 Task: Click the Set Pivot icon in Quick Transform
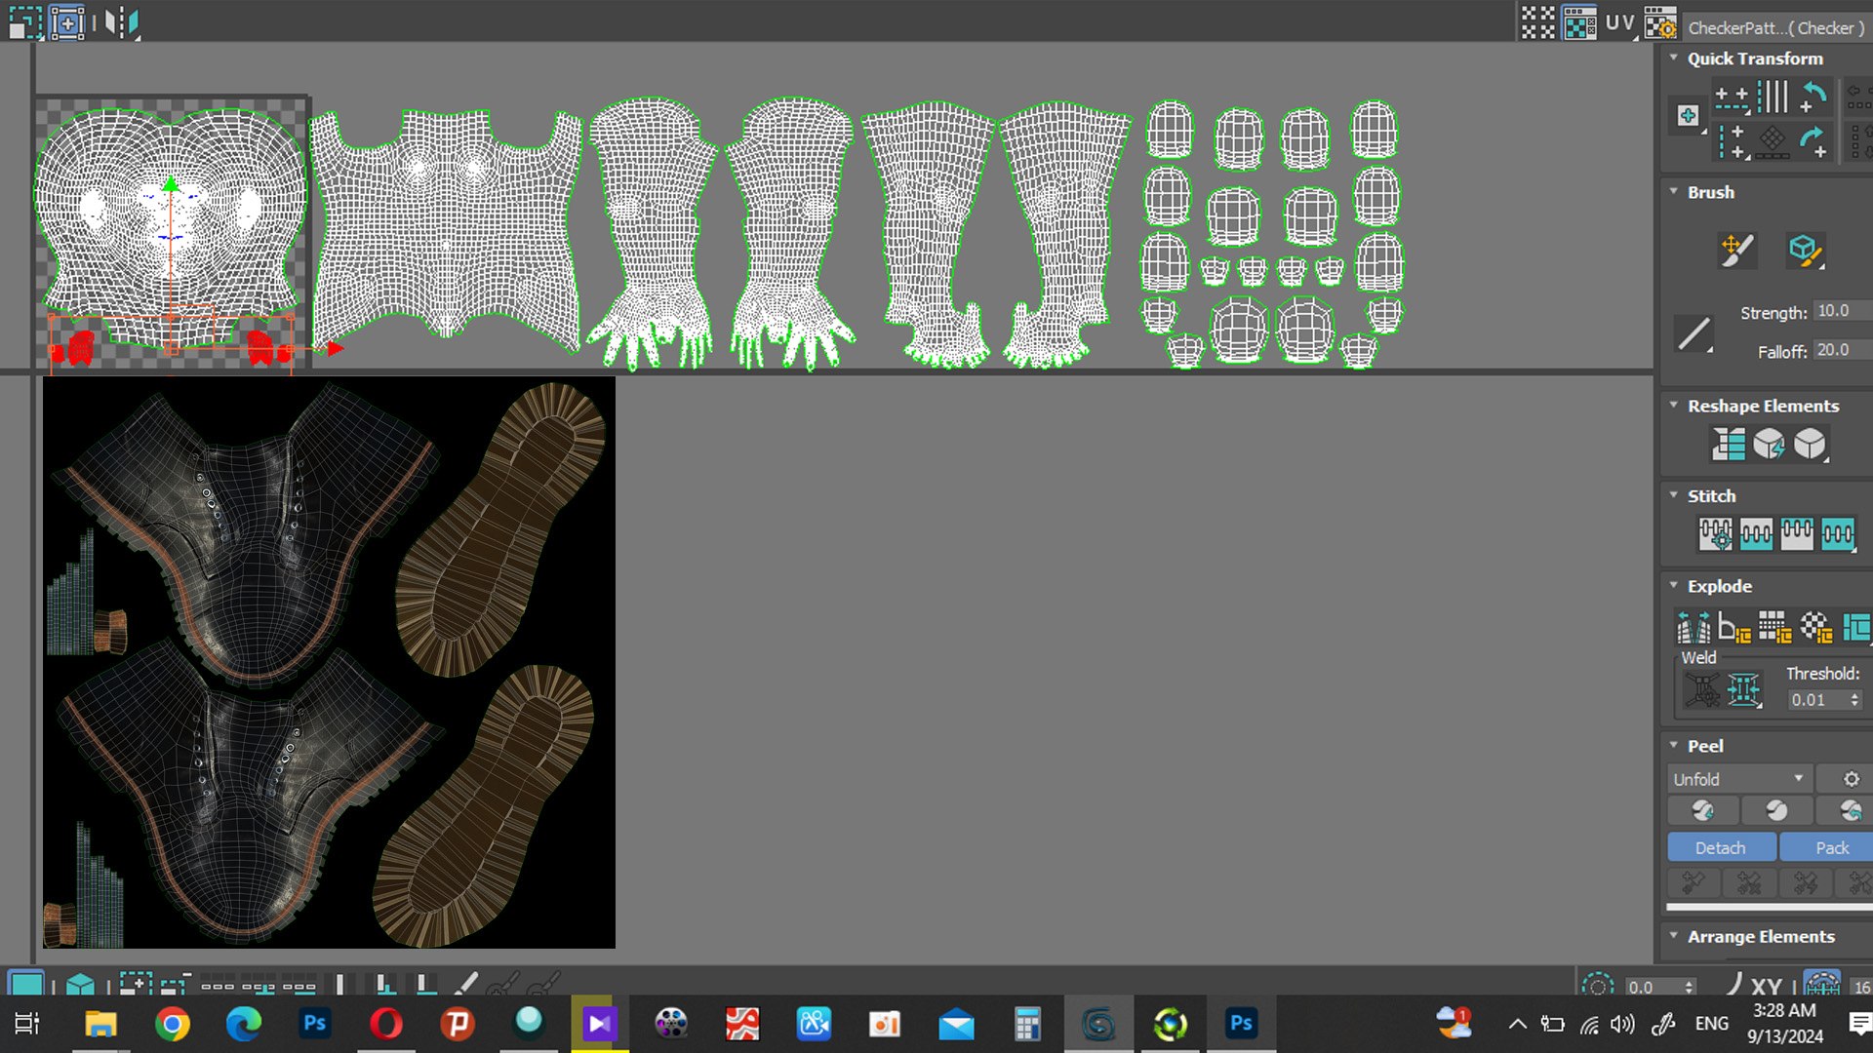point(1689,116)
